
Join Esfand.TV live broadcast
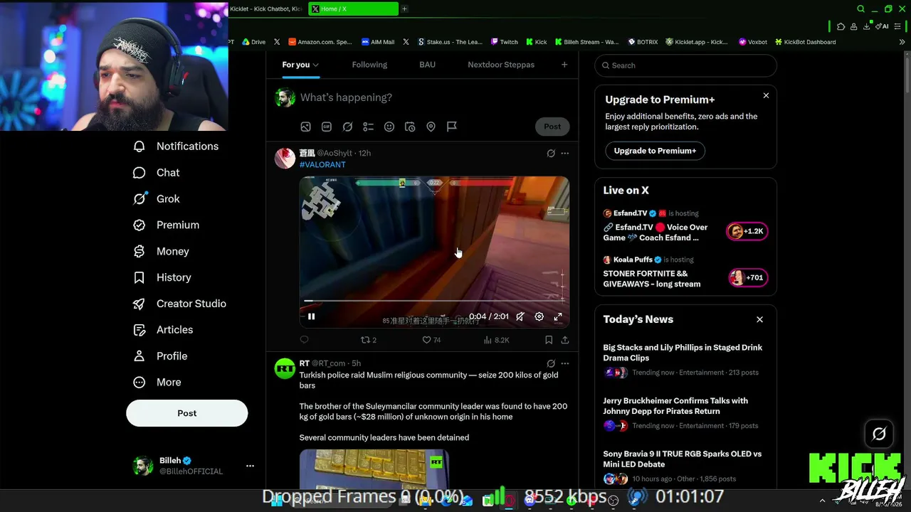[x=685, y=226]
